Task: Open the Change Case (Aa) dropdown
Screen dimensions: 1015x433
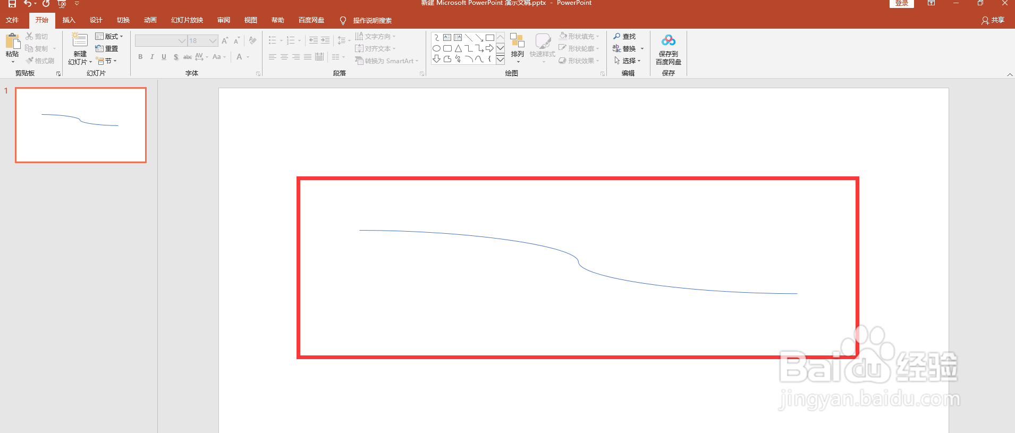Action: coord(219,57)
